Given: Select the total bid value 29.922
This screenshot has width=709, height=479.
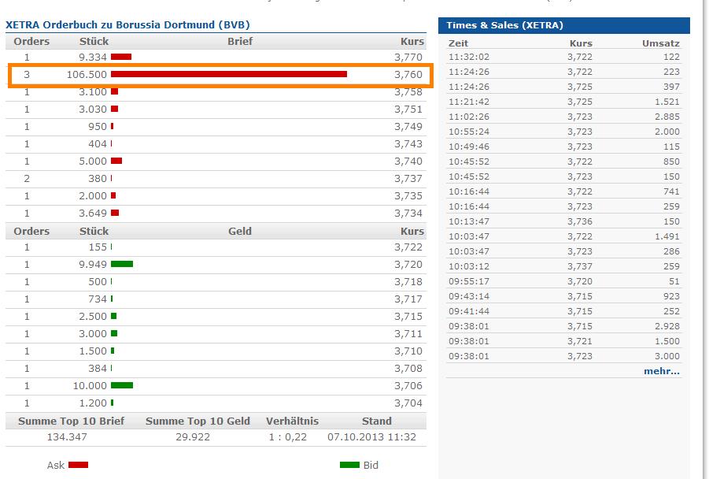Looking at the screenshot, I should [193, 437].
